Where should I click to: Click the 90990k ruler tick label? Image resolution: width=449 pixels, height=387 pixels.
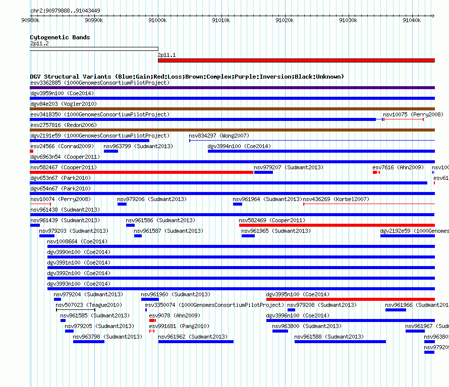94,20
